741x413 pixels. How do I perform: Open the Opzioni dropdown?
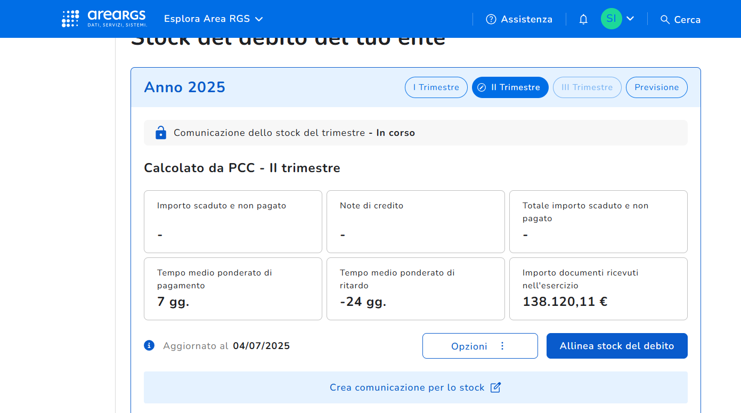click(479, 346)
